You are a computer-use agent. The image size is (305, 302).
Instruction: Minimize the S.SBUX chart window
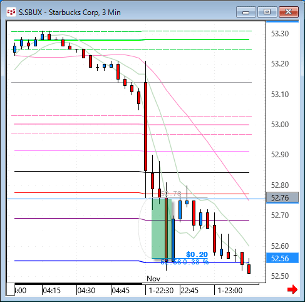click(246, 12)
